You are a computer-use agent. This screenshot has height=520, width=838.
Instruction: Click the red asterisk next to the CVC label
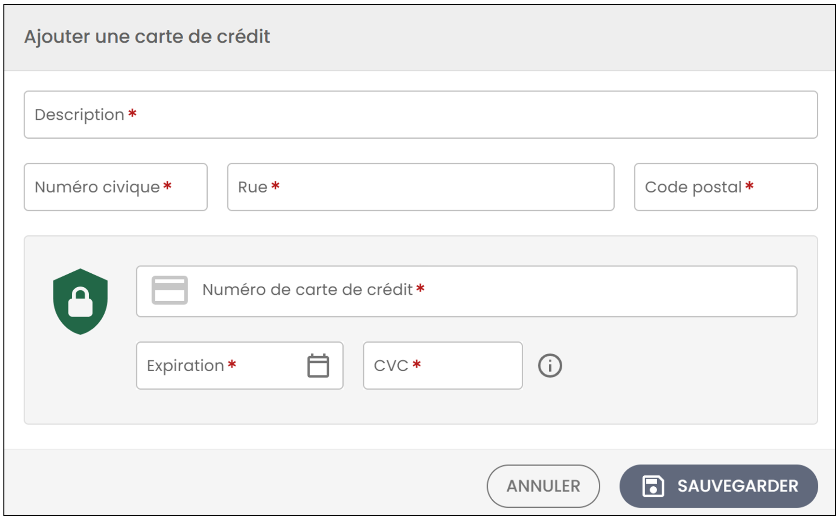(x=417, y=364)
